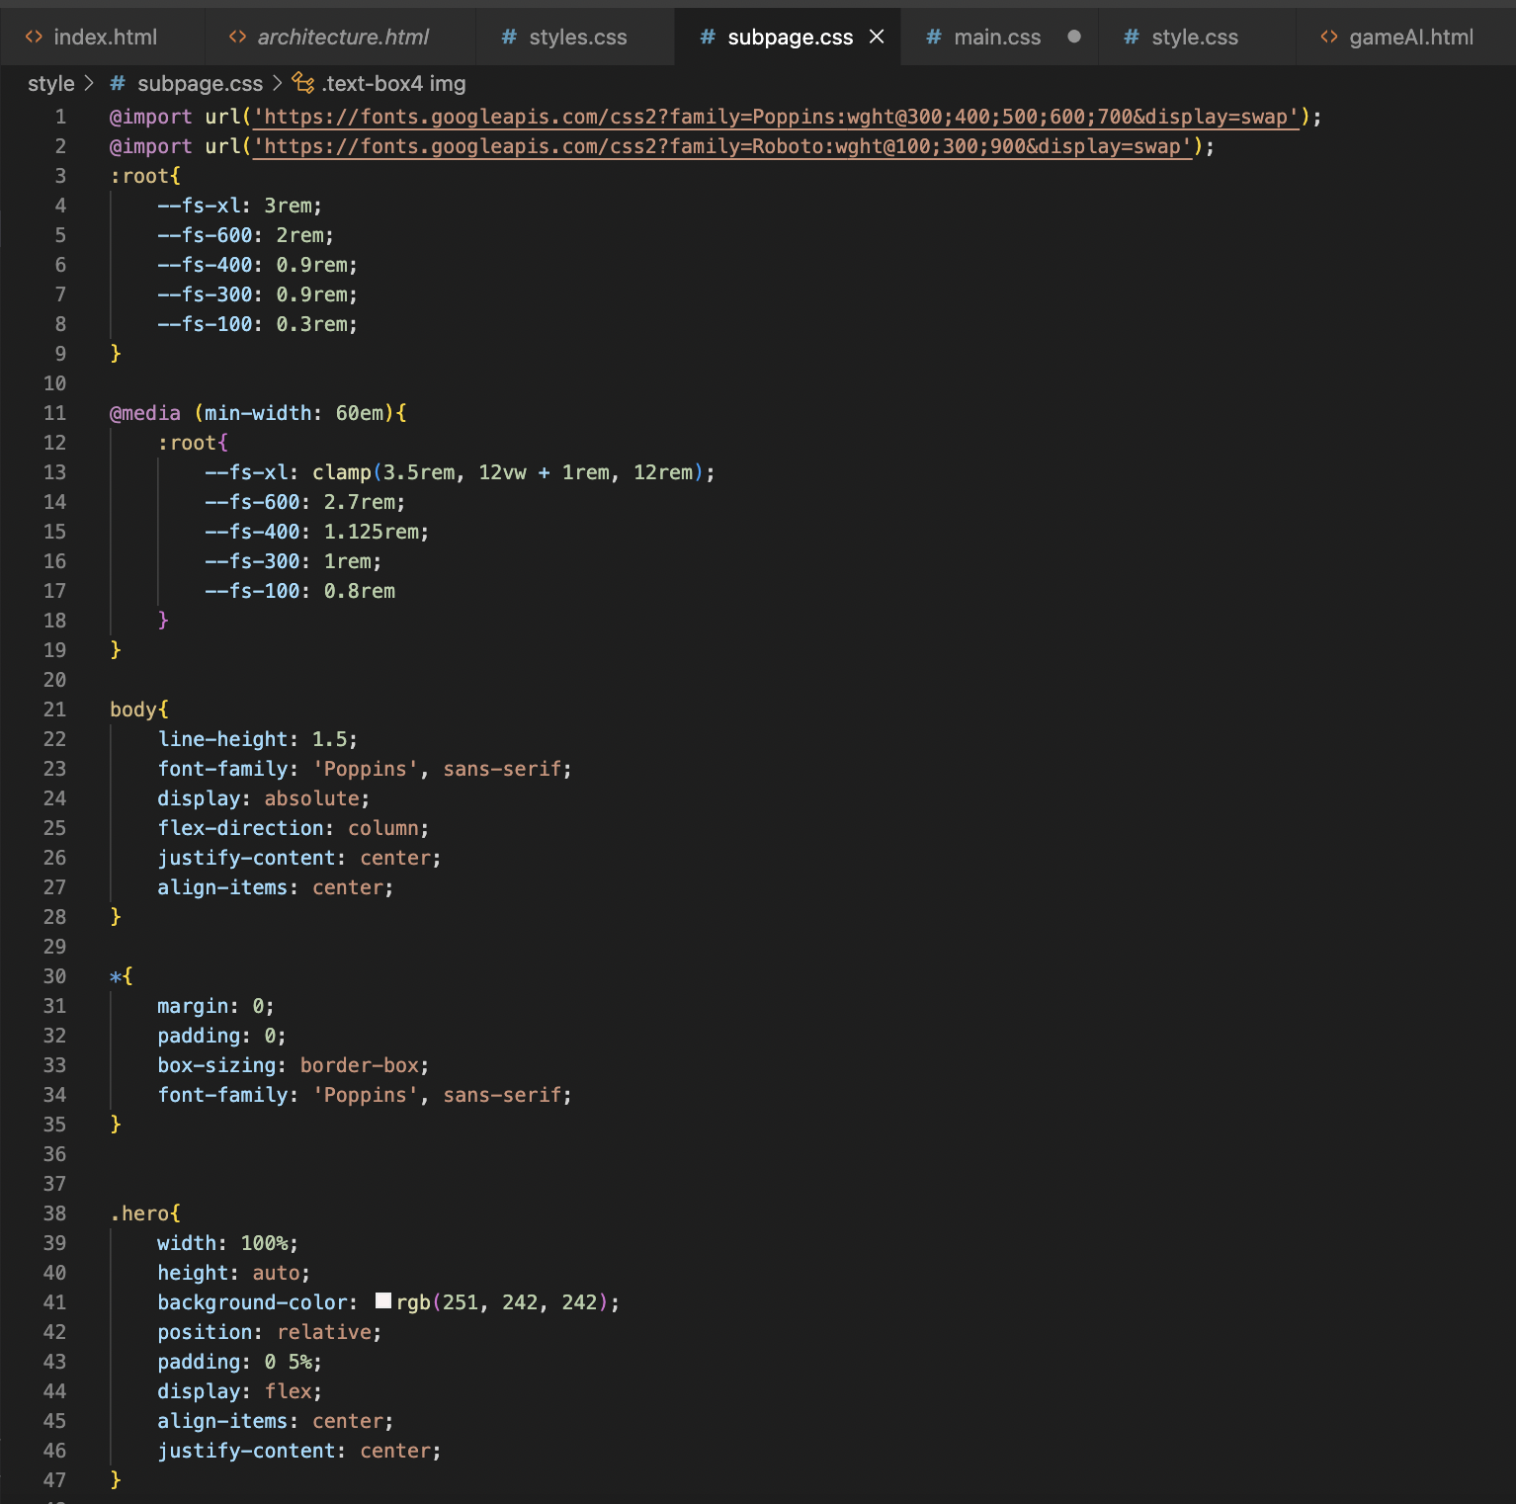Open the style.css tab
The image size is (1516, 1504).
click(x=1194, y=37)
